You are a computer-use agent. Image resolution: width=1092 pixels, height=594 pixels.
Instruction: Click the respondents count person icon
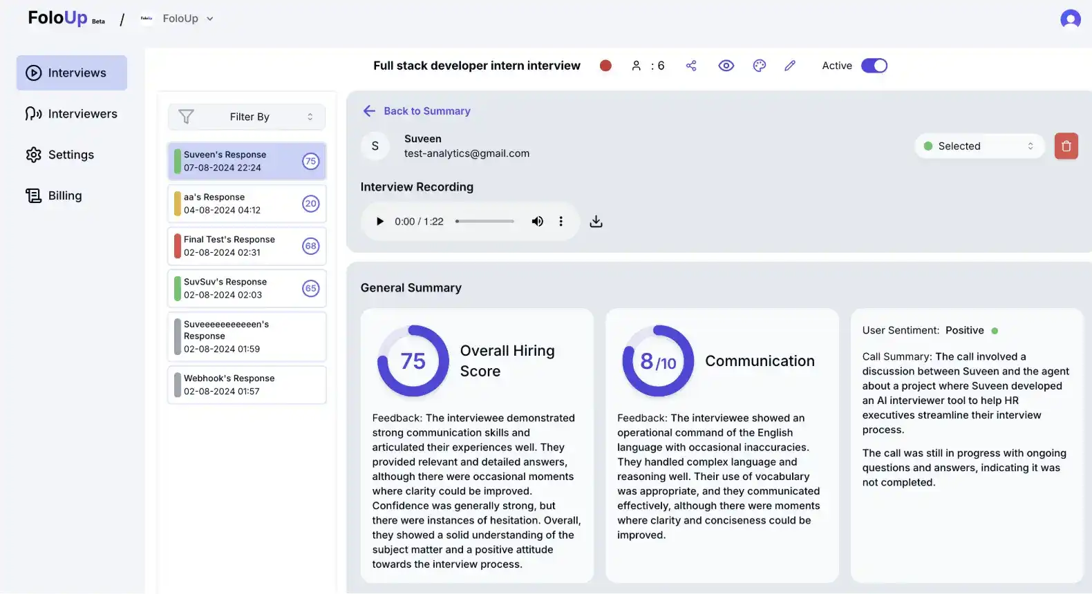click(x=636, y=66)
